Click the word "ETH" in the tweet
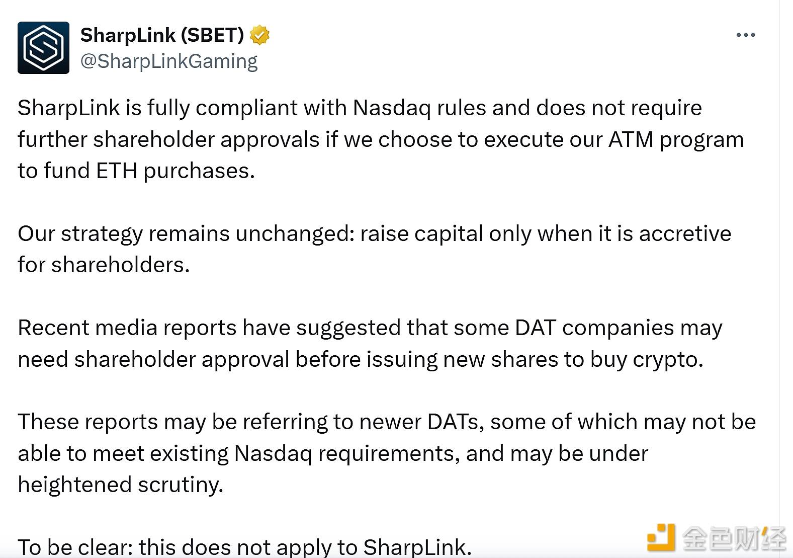The image size is (793, 558). coord(117,171)
